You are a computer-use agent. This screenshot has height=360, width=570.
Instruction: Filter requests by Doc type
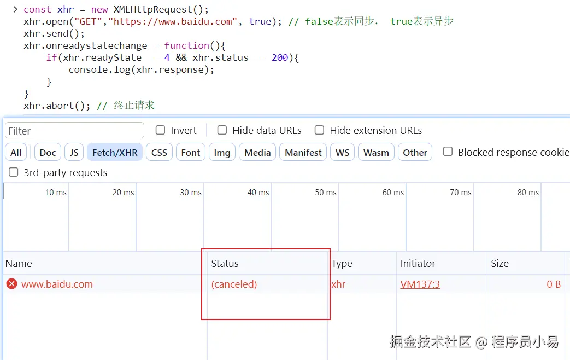coord(48,153)
